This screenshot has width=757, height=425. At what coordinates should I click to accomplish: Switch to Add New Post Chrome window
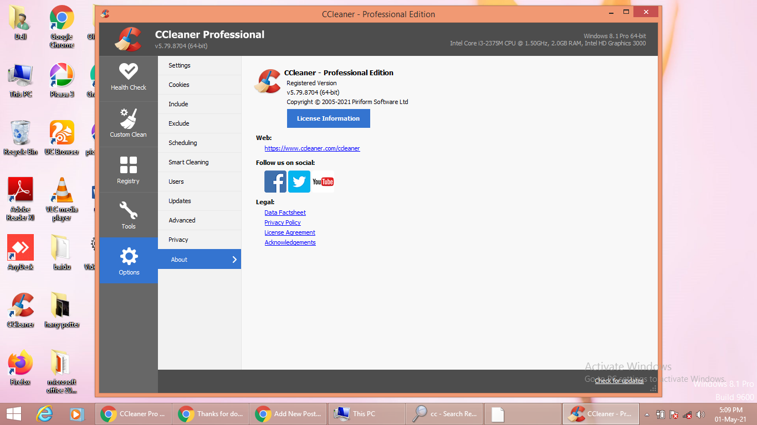[288, 414]
